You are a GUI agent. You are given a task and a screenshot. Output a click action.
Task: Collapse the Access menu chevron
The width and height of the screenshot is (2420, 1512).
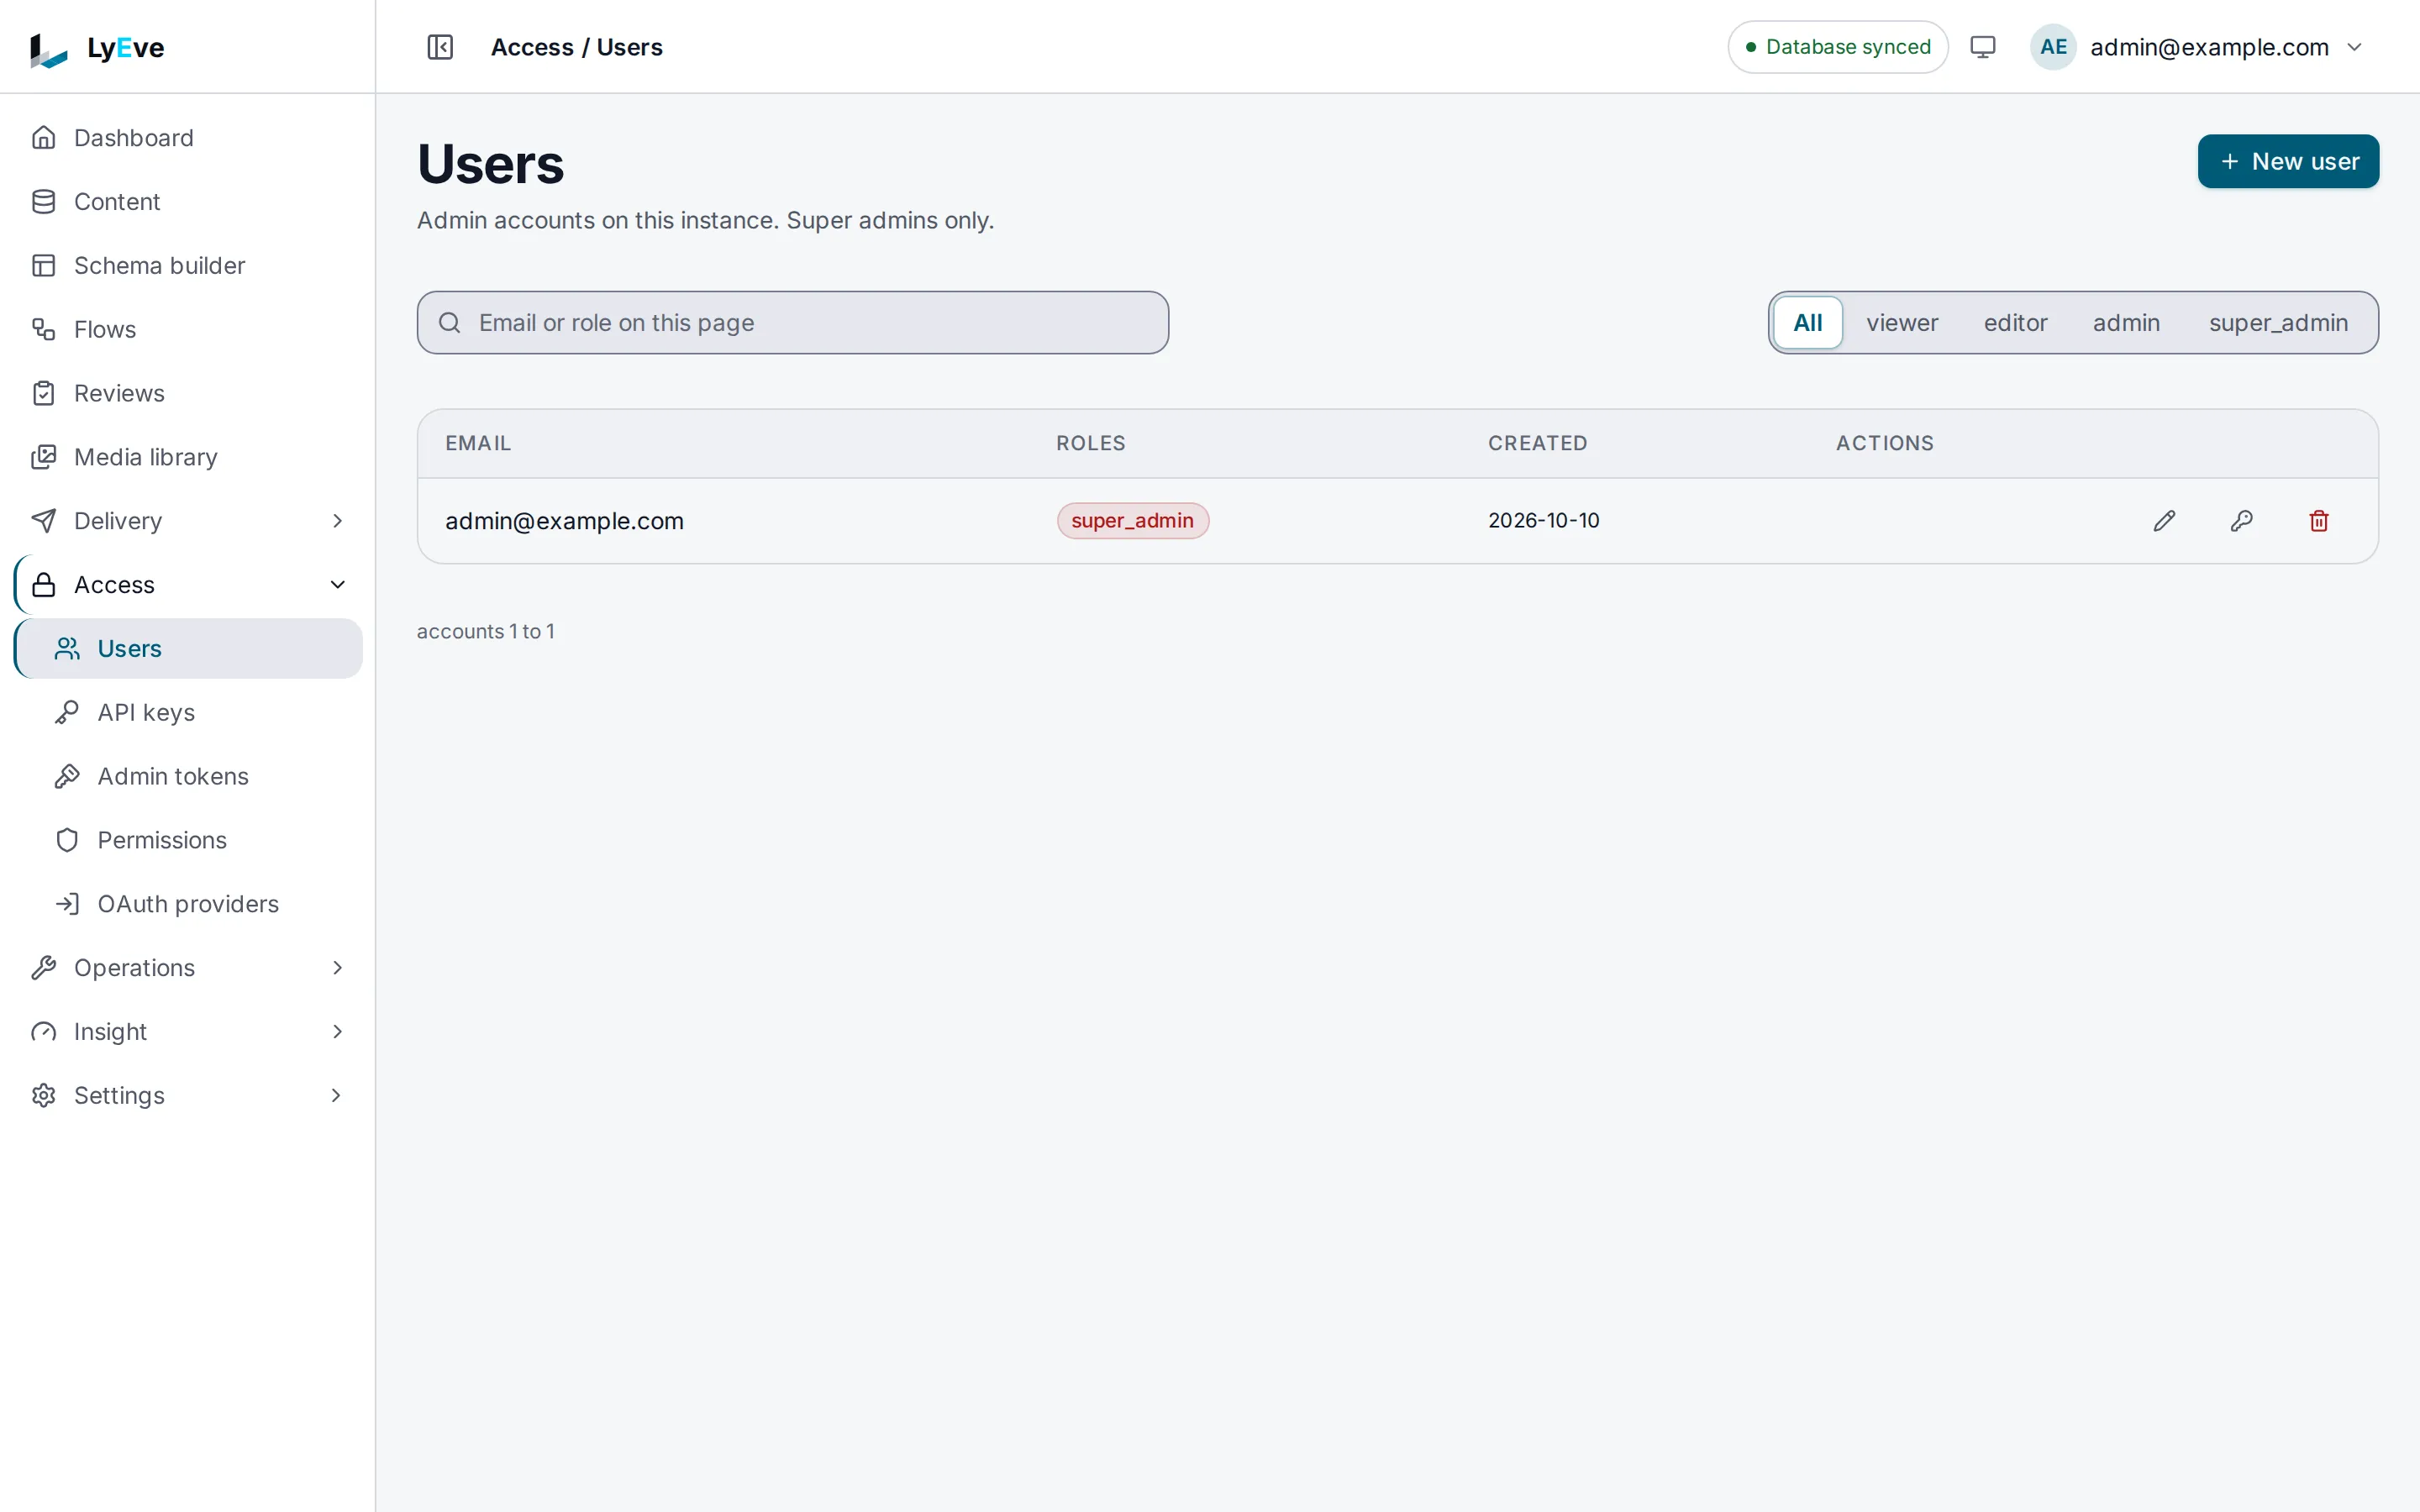click(x=337, y=585)
